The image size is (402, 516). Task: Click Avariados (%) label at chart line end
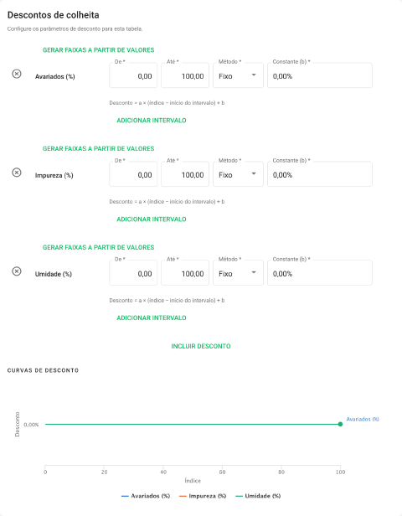[363, 419]
